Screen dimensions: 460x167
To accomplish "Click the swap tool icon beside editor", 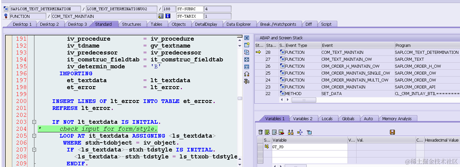I will click(x=247, y=52).
